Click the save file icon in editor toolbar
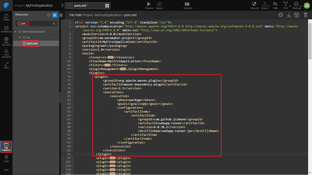 pos(298,15)
